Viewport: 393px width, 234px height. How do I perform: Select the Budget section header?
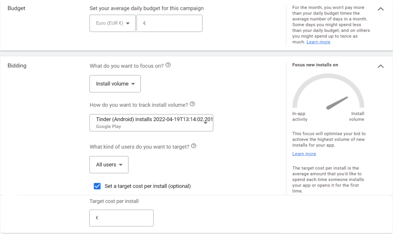coord(16,8)
